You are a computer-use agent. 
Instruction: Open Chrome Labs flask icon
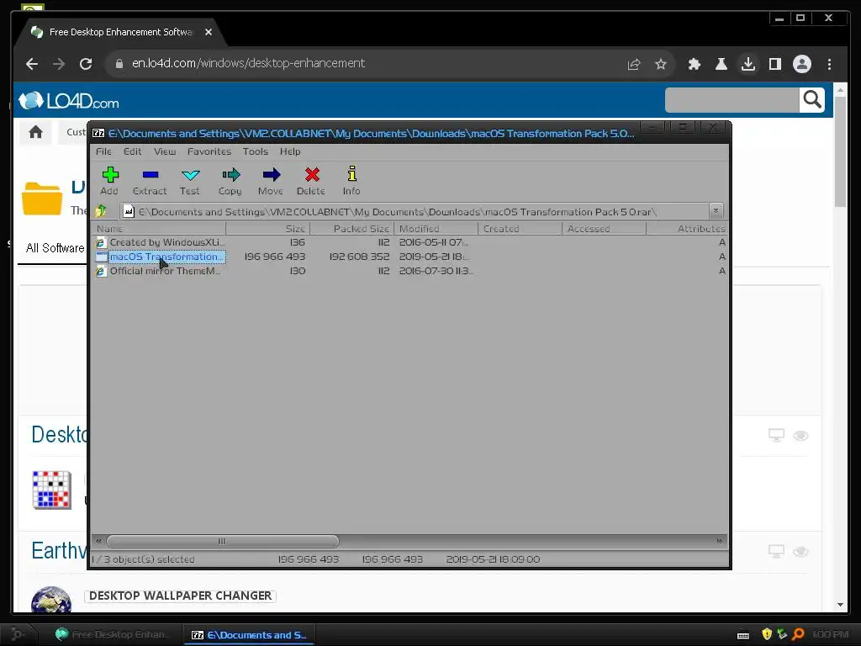(x=721, y=64)
